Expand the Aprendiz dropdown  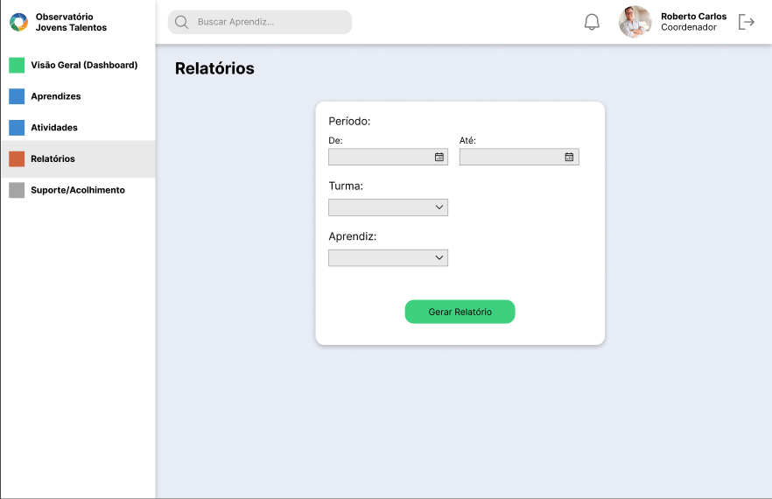(388, 257)
